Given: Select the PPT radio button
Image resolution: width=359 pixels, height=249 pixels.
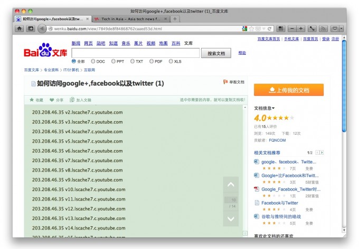Looking at the screenshot, I should click(x=113, y=61).
